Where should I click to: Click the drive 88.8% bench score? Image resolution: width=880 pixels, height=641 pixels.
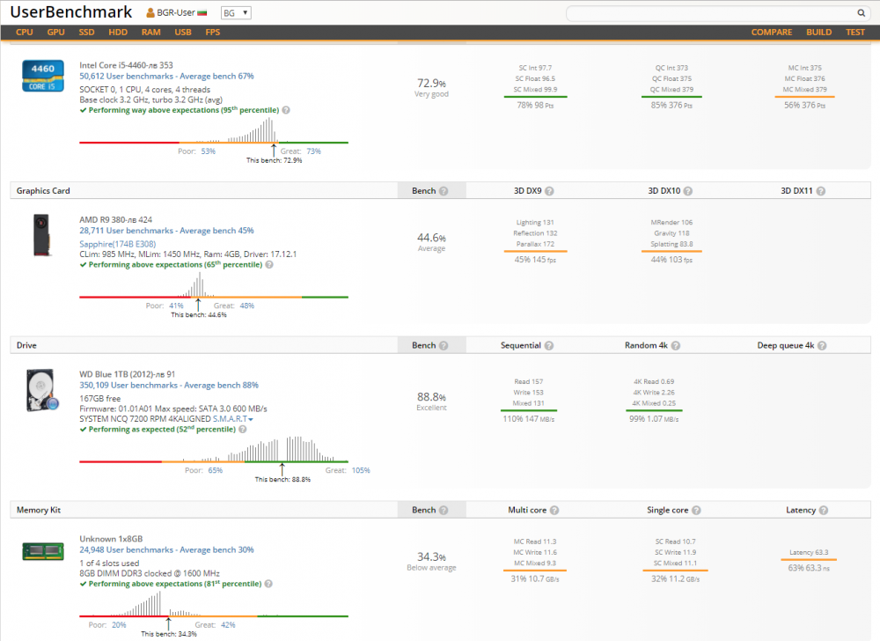[x=431, y=397]
